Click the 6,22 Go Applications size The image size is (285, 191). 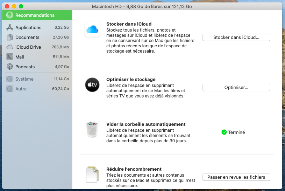(62, 27)
